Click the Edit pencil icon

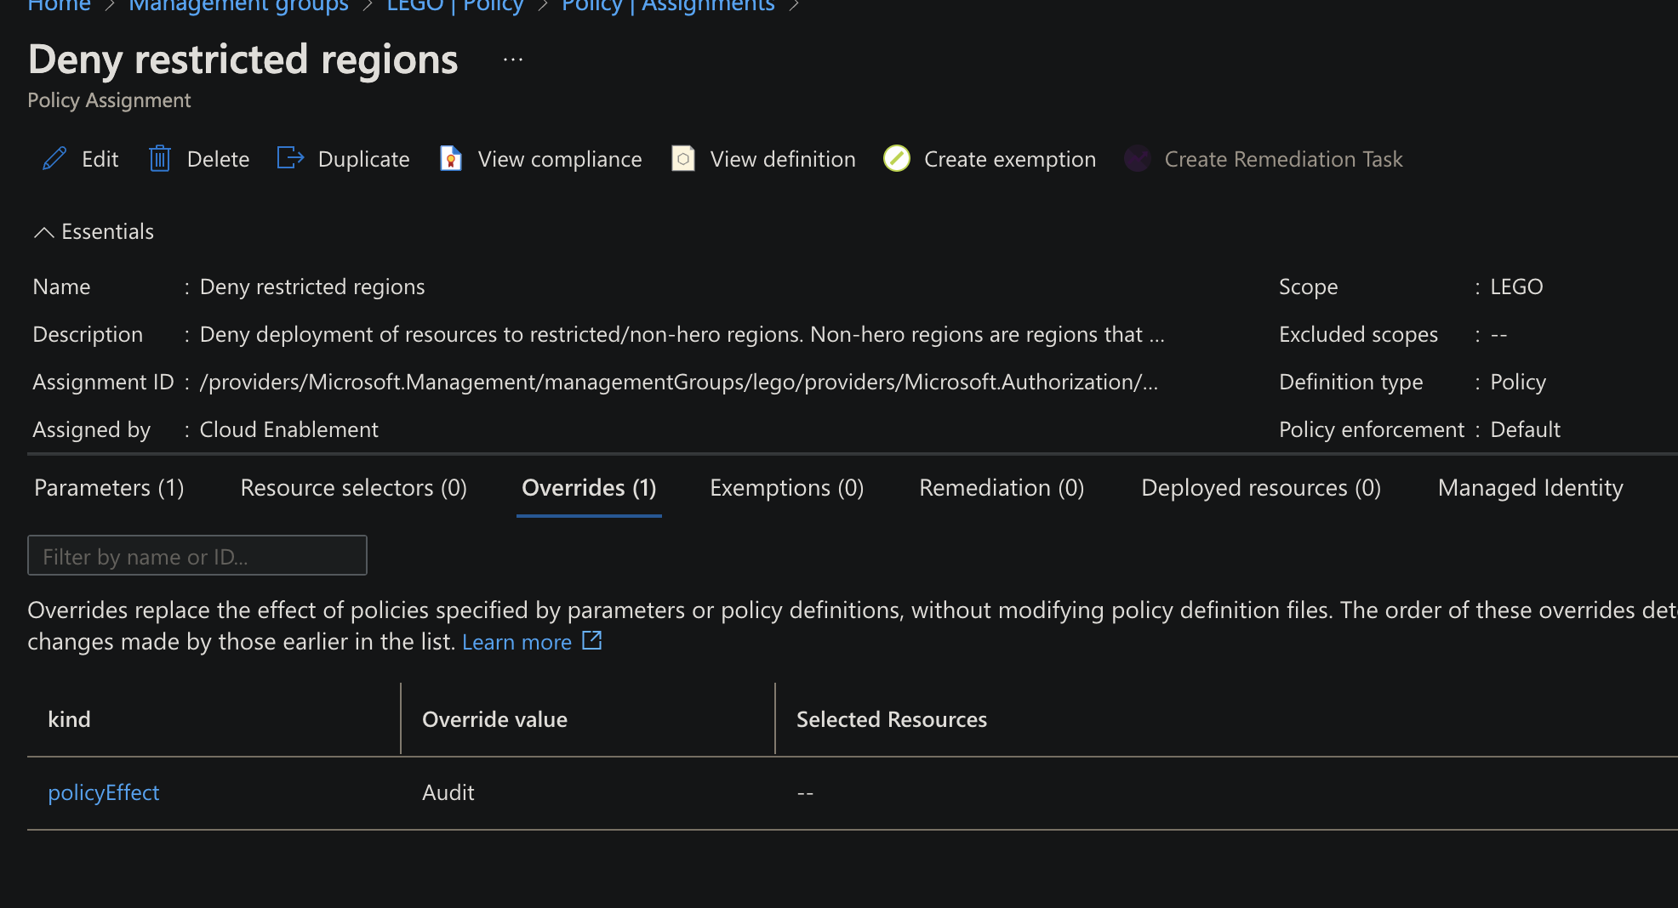pyautogui.click(x=54, y=159)
